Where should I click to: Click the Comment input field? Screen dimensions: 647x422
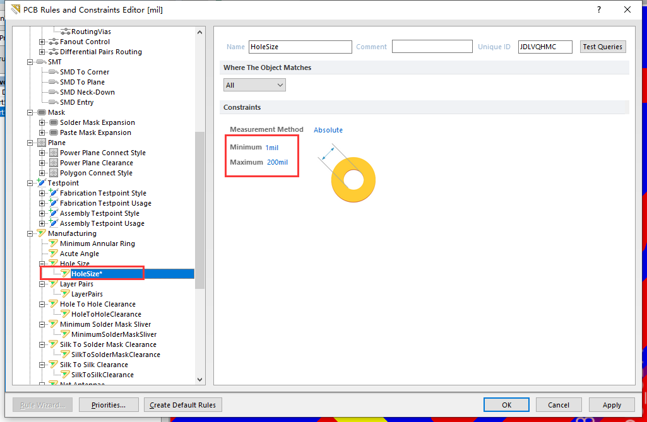tap(432, 46)
